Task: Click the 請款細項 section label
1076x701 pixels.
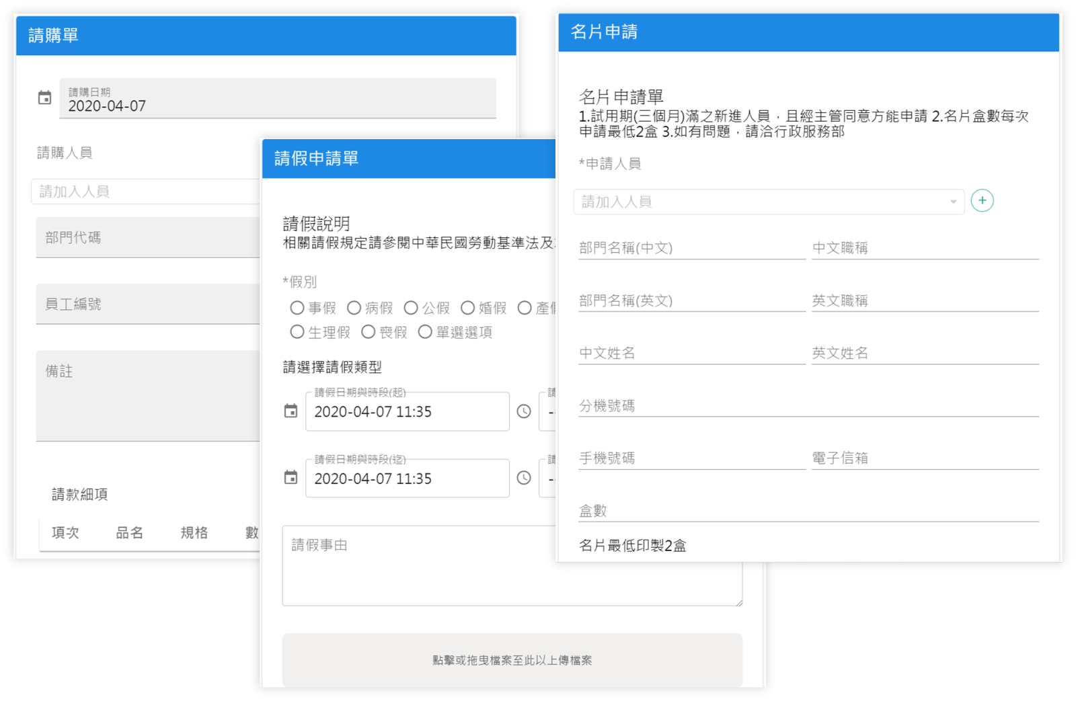Action: [x=80, y=495]
